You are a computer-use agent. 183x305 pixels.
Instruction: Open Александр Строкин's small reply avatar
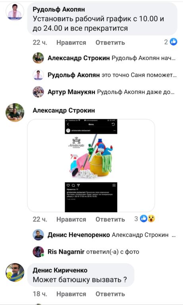coord(38,58)
